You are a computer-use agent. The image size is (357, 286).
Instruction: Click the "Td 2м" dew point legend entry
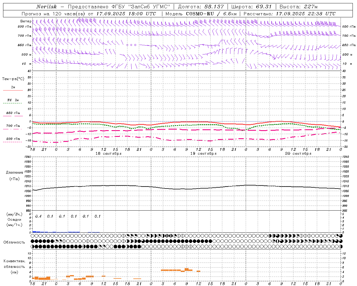click(13, 100)
